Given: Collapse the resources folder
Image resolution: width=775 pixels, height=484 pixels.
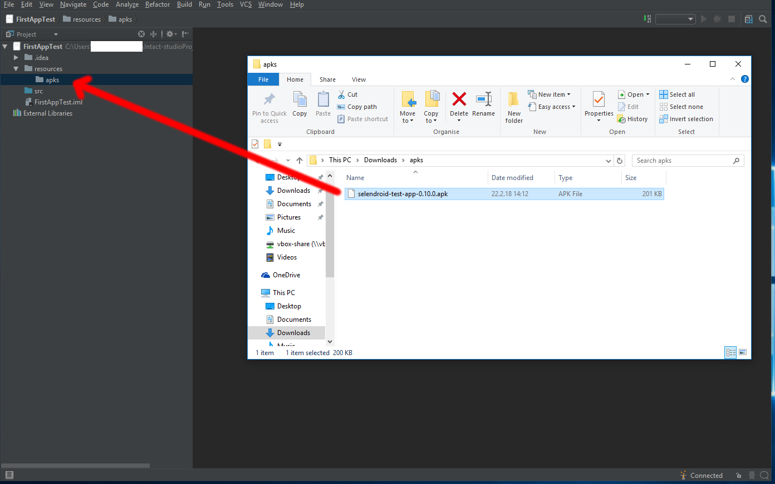Looking at the screenshot, I should click(x=16, y=69).
